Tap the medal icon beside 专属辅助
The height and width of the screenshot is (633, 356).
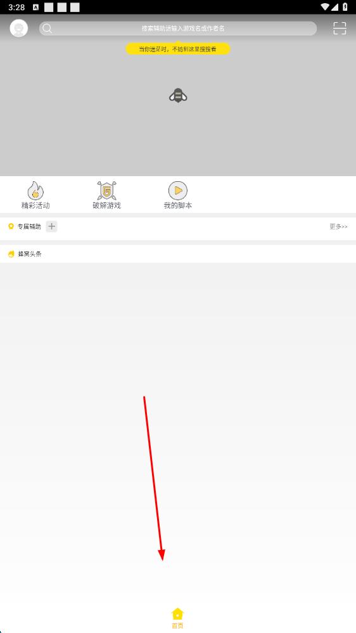click(x=11, y=226)
